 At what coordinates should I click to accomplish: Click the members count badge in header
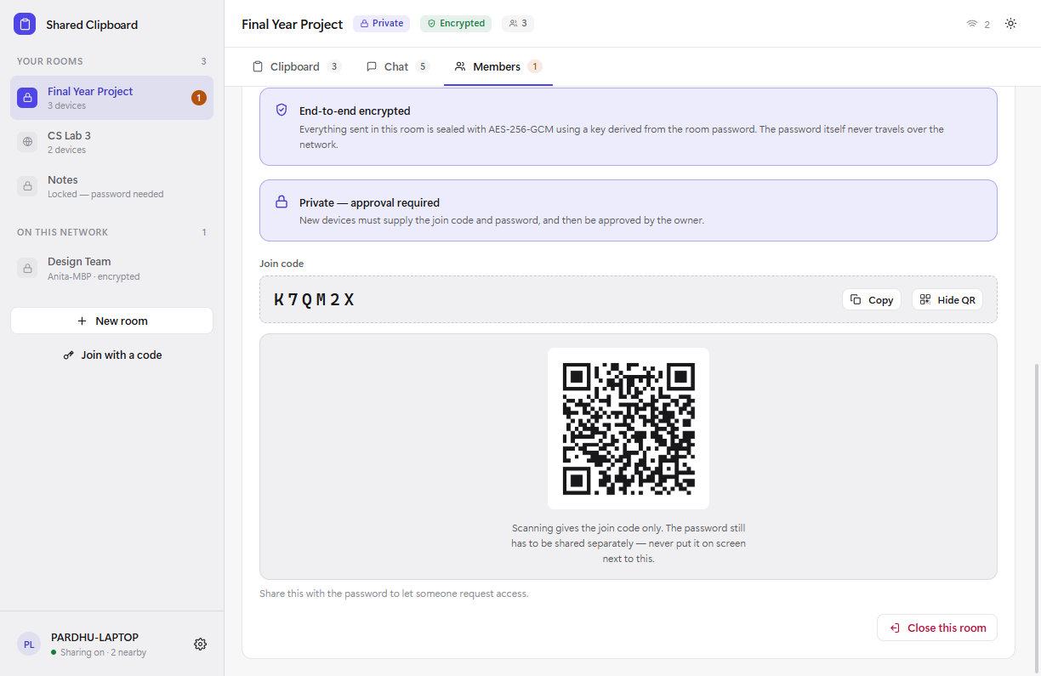(x=518, y=24)
